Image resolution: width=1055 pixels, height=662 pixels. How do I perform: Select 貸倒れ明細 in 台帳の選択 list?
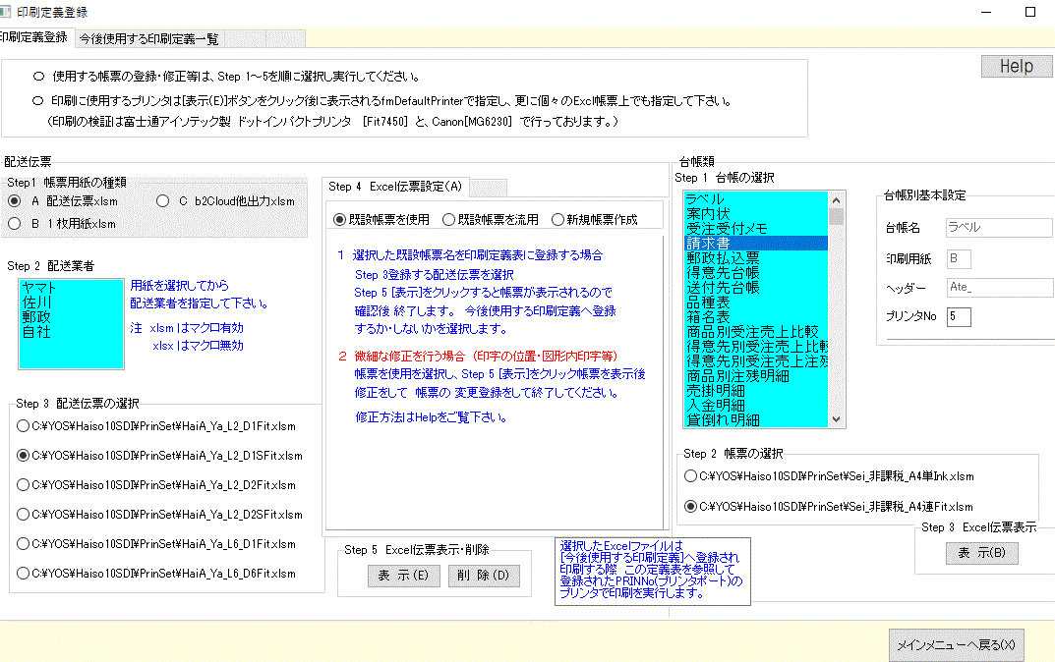coord(755,420)
